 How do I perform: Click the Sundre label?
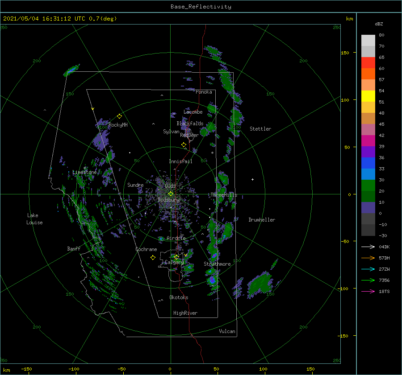point(135,185)
